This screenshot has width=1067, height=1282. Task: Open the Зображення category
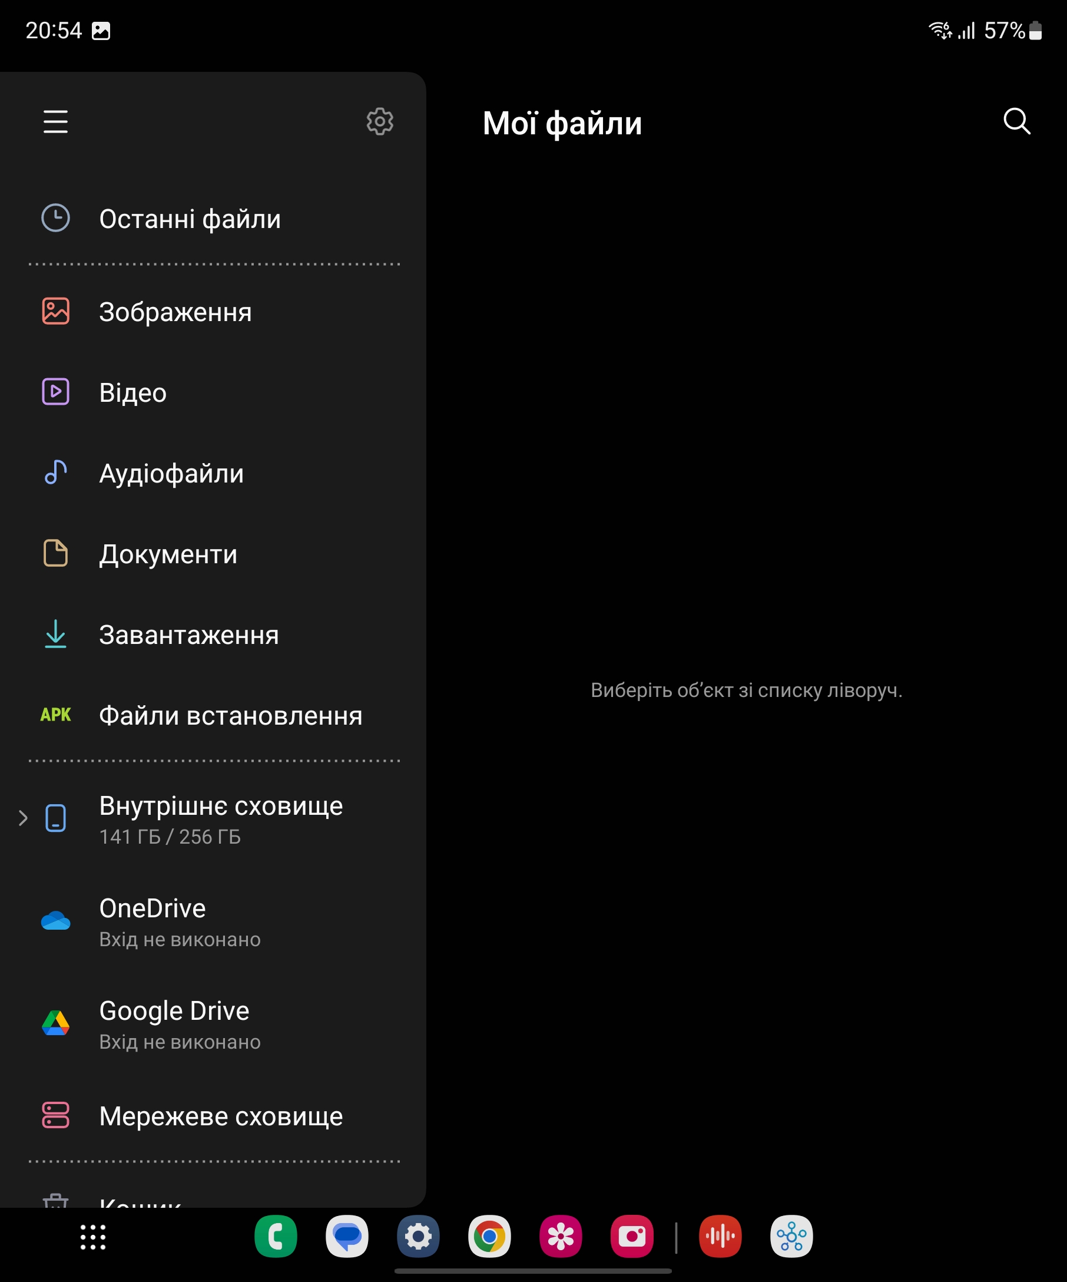pyautogui.click(x=175, y=312)
